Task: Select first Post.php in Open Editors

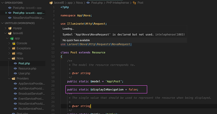Action: coord(25,8)
